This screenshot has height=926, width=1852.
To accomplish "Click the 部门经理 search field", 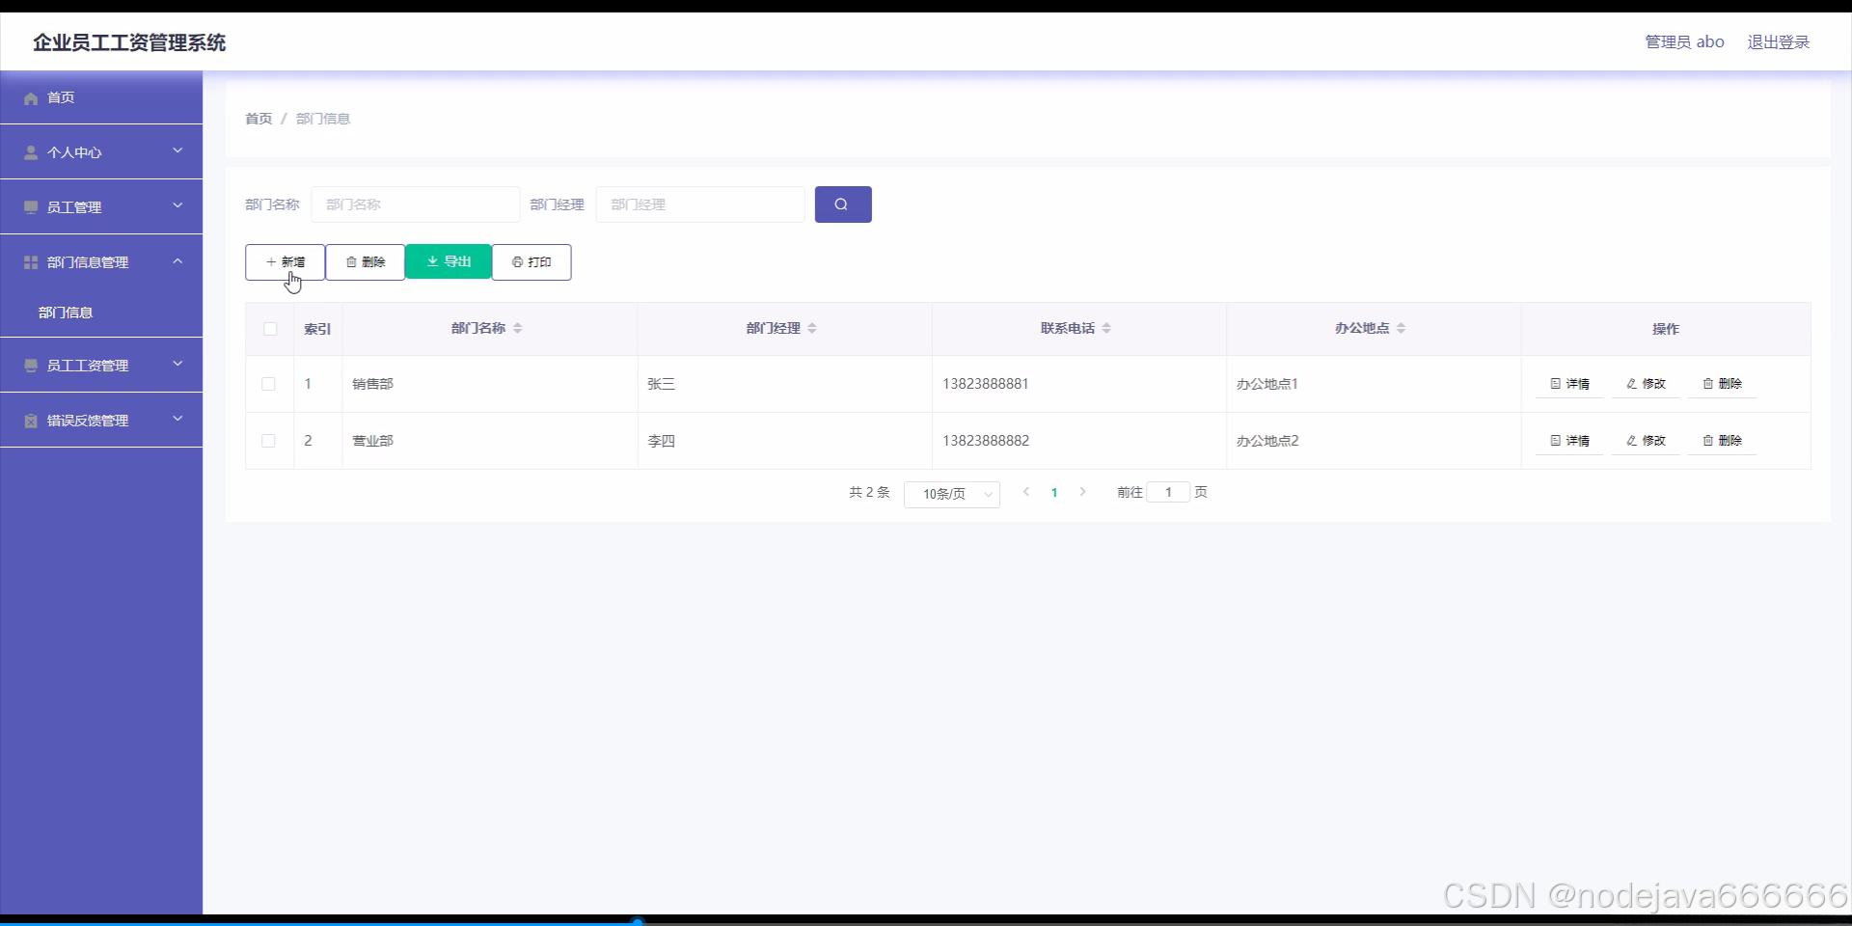I will (700, 204).
